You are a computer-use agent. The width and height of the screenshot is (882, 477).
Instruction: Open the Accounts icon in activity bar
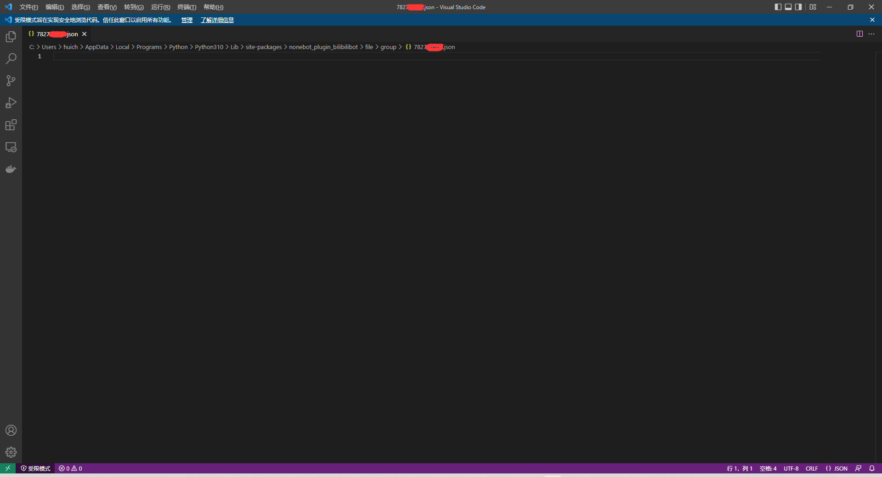click(10, 430)
